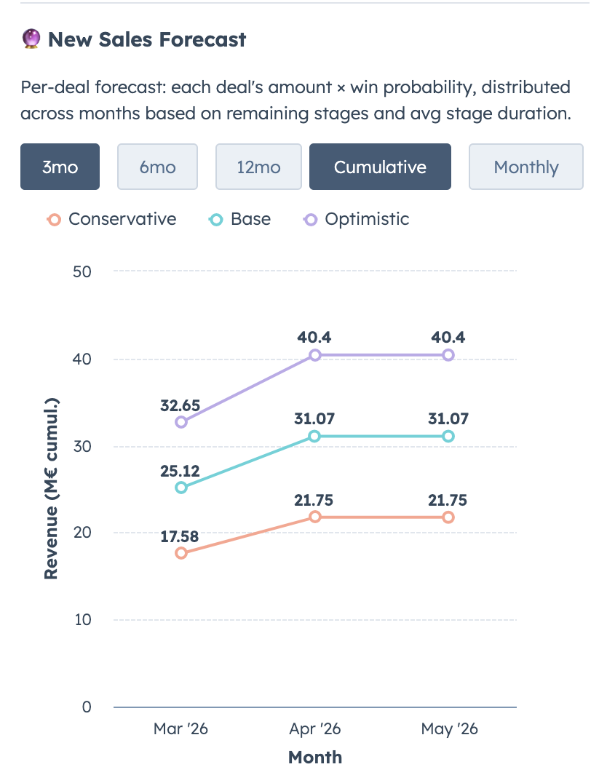Click Base 31.07 point at May '26
This screenshot has height=783, width=607.
(x=448, y=436)
